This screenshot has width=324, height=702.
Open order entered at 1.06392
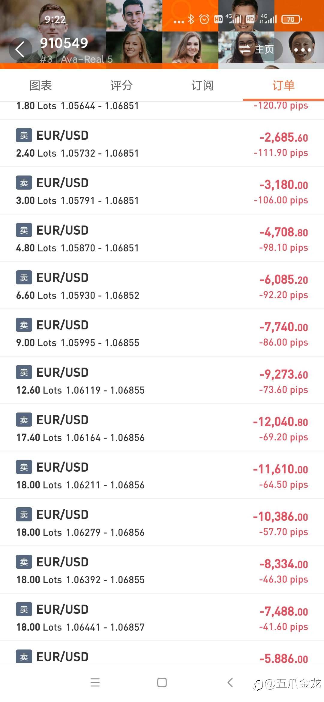(x=162, y=570)
